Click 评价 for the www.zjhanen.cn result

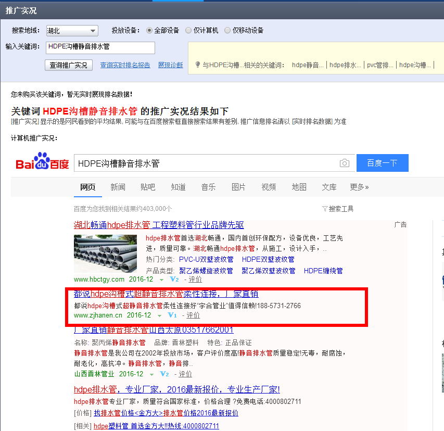(x=193, y=315)
